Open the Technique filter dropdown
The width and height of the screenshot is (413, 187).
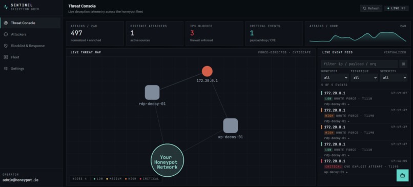point(364,78)
